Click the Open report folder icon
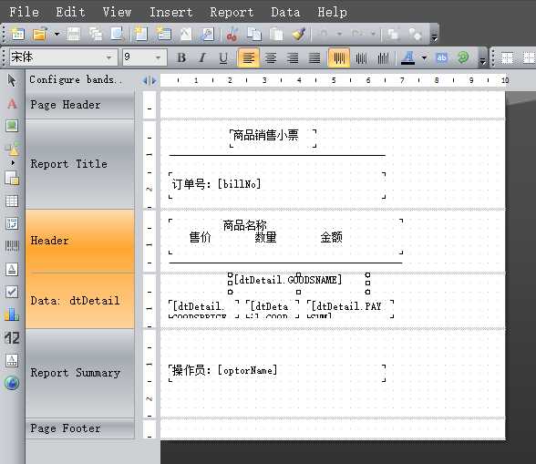This screenshot has width=536, height=464. point(40,35)
